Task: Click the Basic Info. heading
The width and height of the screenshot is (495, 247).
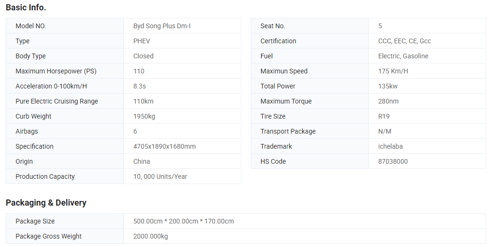Action: (x=26, y=8)
